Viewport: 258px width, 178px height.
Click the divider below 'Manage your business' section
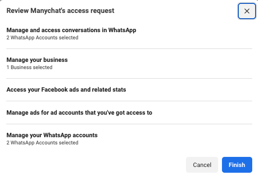coord(129,78)
